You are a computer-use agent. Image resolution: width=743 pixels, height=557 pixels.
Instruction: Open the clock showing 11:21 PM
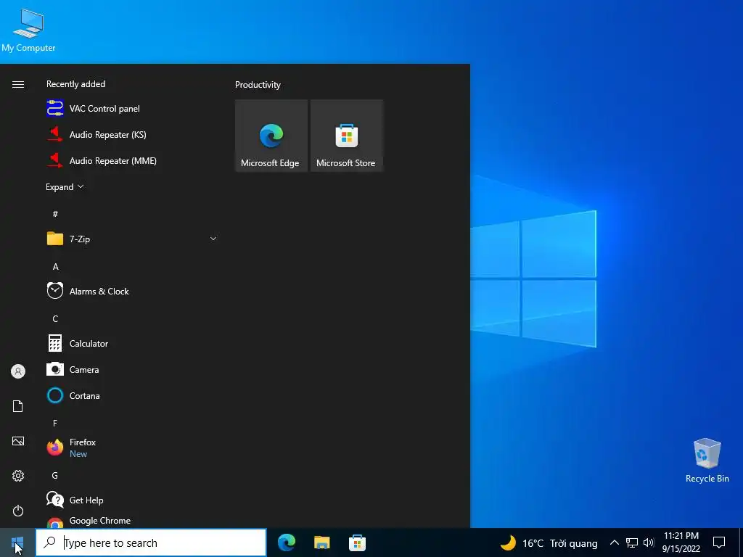click(681, 542)
